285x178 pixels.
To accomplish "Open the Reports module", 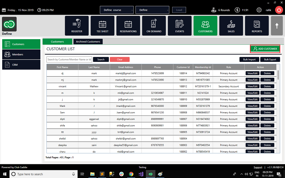I will coord(257,26).
